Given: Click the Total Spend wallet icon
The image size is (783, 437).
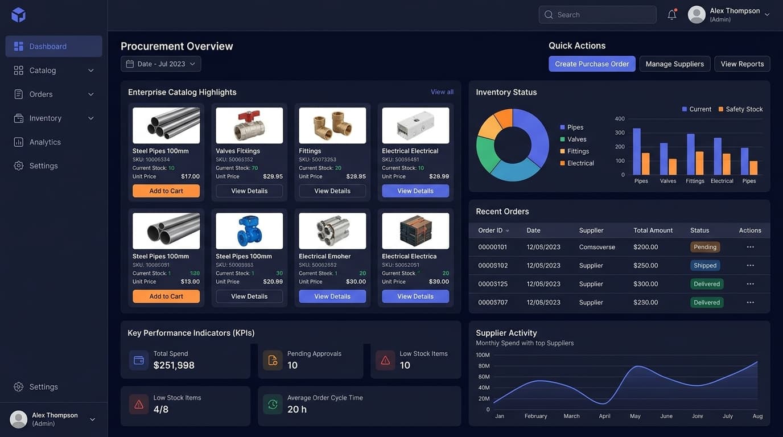Looking at the screenshot, I should (x=139, y=360).
